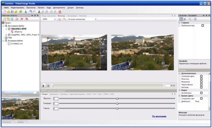This screenshot has width=212, height=128.
Task: Open the 'Инструменты' menu
Action: (x=59, y=8)
